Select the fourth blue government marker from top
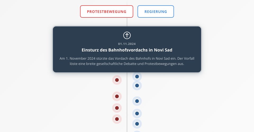254x132 pixels. coord(137,114)
